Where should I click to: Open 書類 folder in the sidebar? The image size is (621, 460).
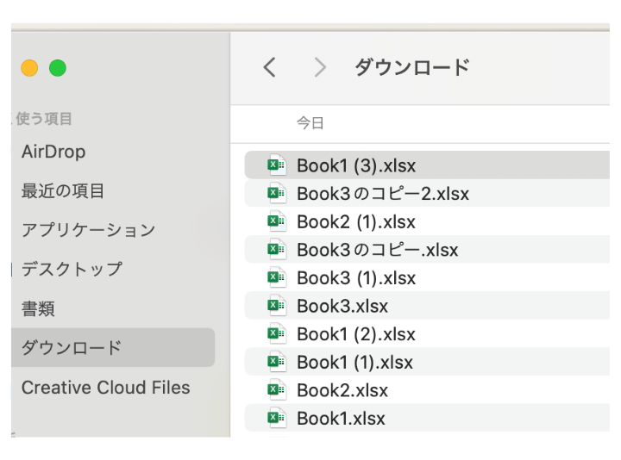click(38, 308)
